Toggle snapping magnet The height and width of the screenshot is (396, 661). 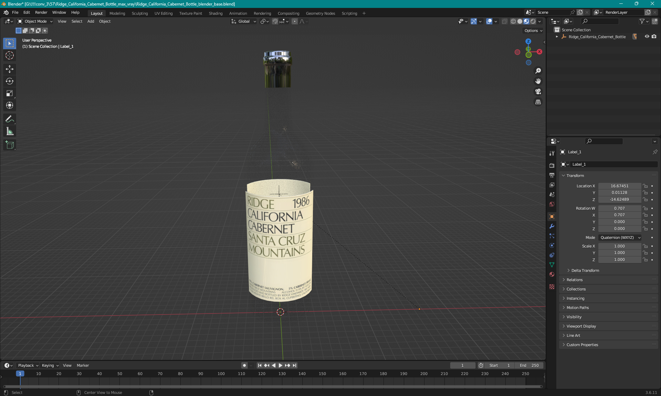pyautogui.click(x=275, y=21)
